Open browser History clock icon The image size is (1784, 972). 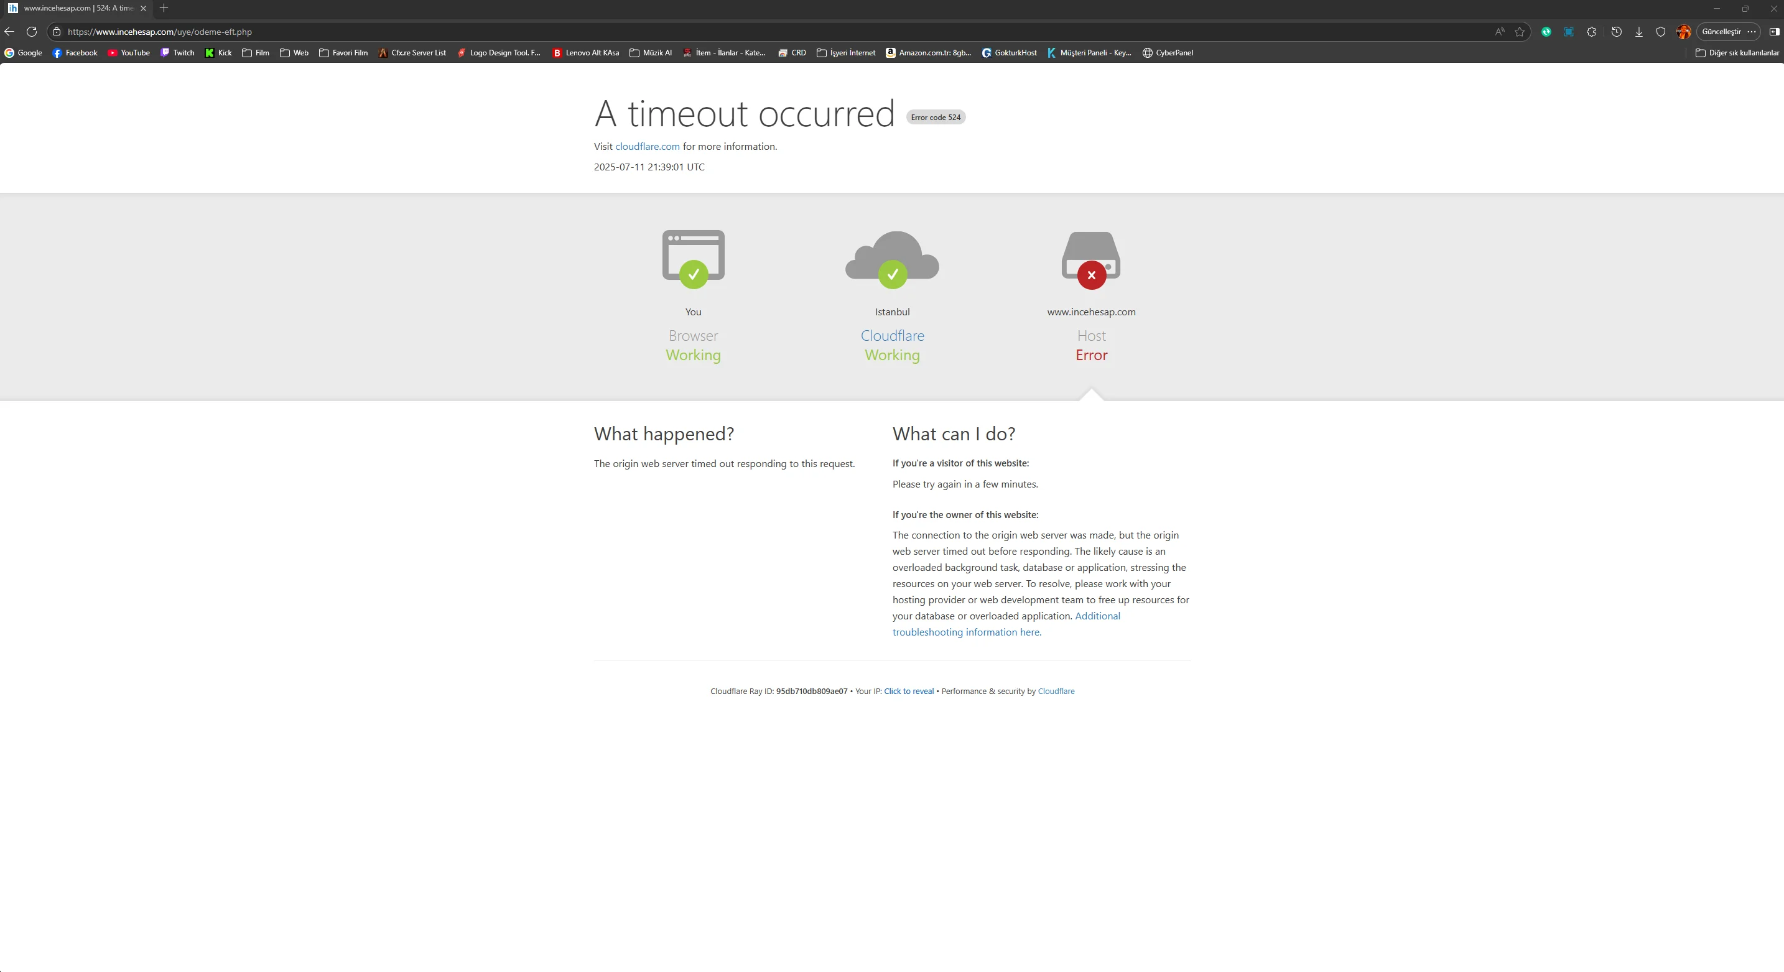(1617, 32)
